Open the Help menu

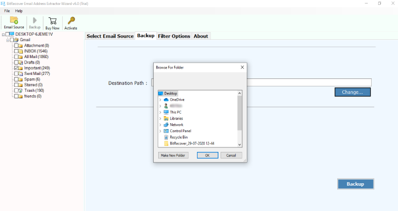tap(19, 11)
